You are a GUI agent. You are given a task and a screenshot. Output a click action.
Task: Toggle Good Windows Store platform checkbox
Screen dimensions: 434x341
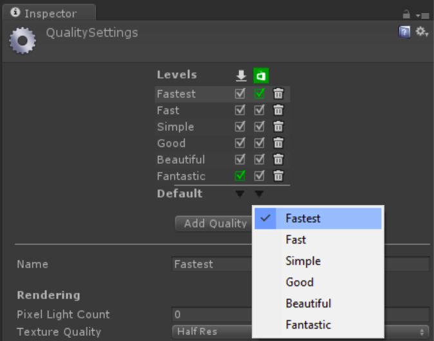tap(259, 143)
